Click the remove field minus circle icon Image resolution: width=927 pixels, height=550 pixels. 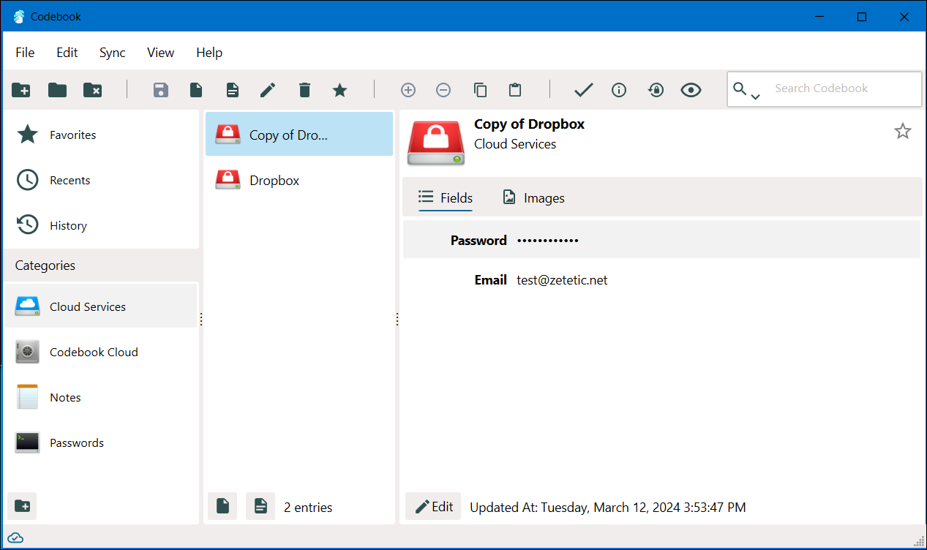tap(443, 90)
